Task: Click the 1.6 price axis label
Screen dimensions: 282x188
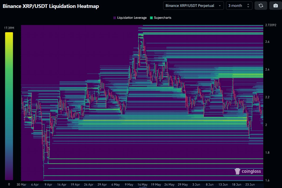Action: (267, 180)
